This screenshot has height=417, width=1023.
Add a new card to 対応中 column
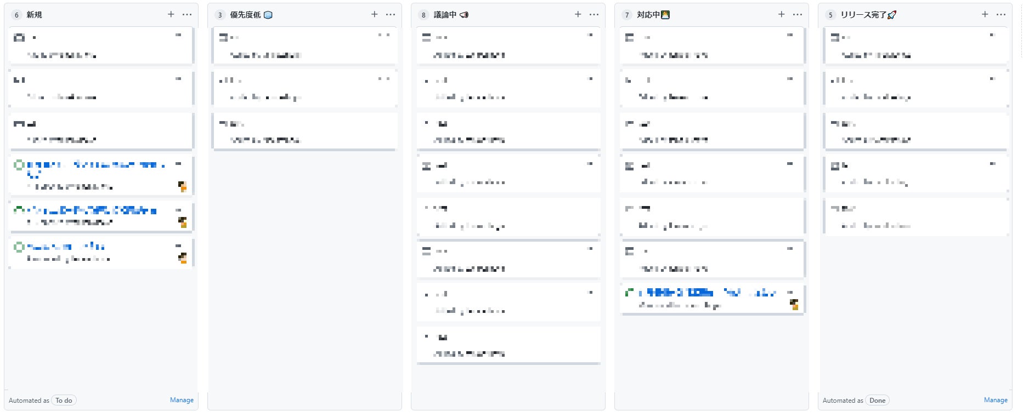click(x=782, y=14)
